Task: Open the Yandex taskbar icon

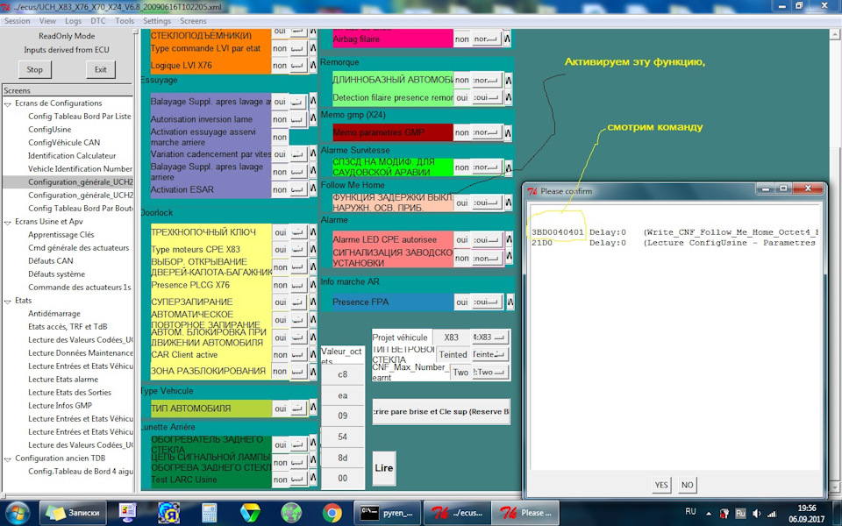Action: click(168, 513)
